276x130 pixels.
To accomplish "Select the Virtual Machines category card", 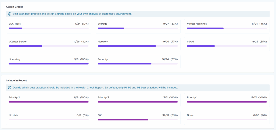I will click(x=227, y=26).
